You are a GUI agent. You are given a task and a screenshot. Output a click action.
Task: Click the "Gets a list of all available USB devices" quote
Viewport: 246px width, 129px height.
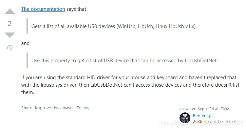114,26
